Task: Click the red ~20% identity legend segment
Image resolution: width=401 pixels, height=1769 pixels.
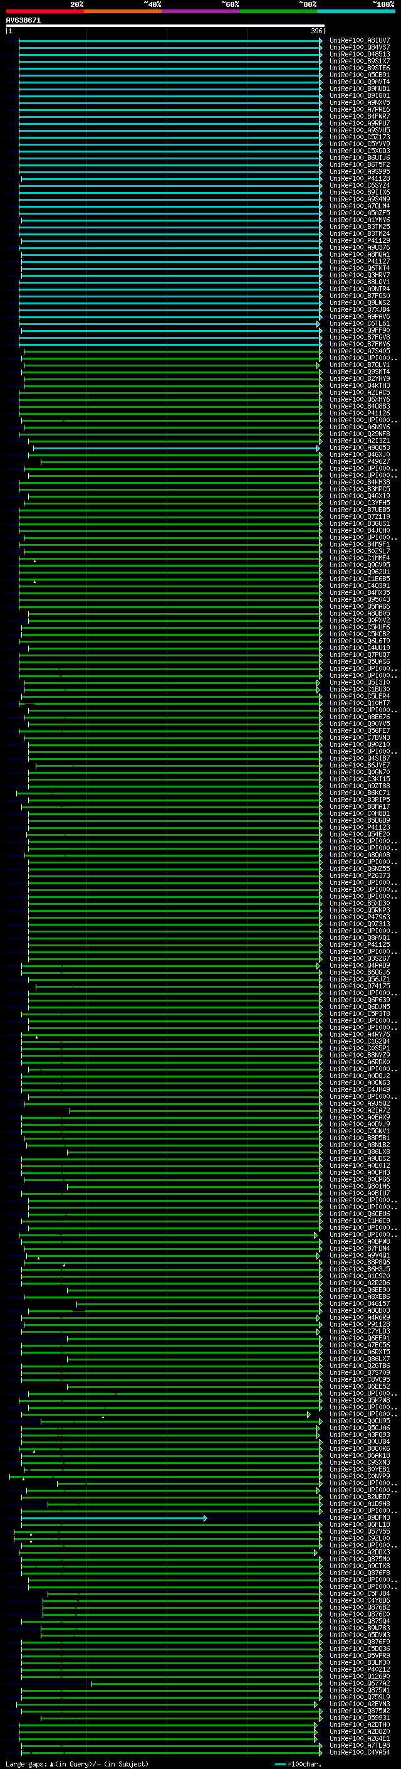Action: (44, 12)
